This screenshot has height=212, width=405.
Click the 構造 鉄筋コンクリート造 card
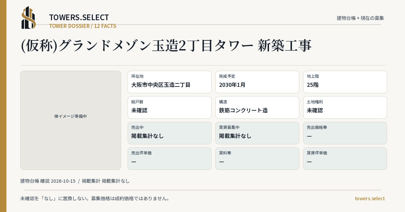(257, 107)
